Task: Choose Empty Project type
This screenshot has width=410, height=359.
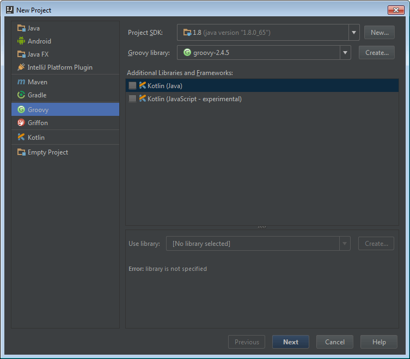Action: point(65,152)
